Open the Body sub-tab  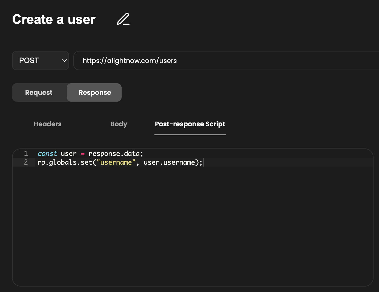(119, 124)
